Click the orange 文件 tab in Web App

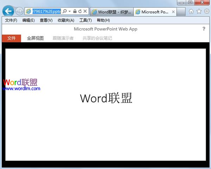(x=12, y=38)
